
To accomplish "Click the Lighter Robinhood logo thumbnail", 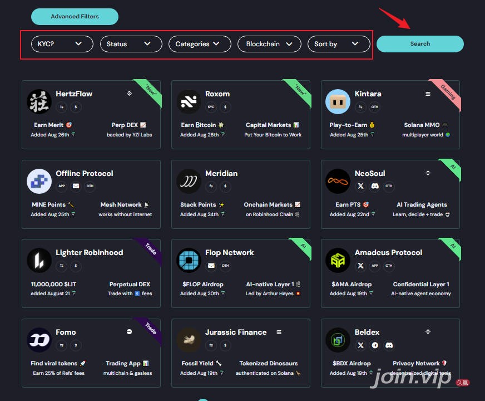I will [x=39, y=261].
